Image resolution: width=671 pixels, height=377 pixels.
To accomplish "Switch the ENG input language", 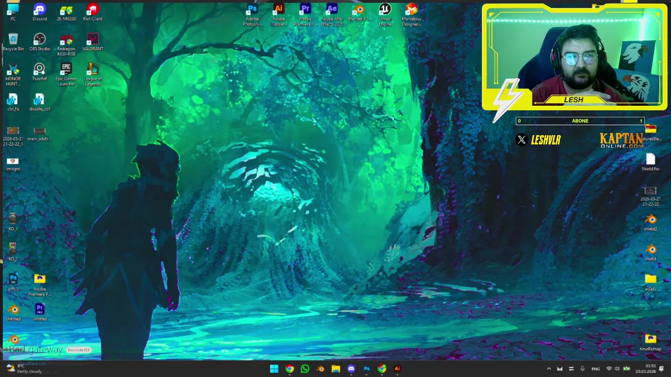I will tap(596, 369).
